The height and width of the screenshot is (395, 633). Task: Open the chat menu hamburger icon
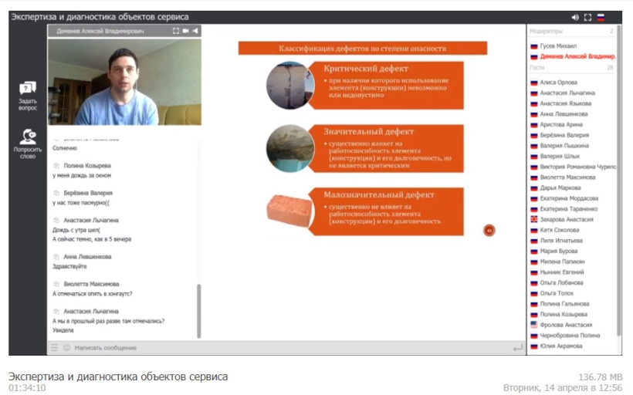pos(54,347)
